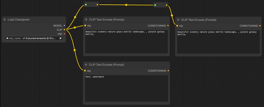
Task: Click the yellow CLIP output socket
Action: [64, 30]
